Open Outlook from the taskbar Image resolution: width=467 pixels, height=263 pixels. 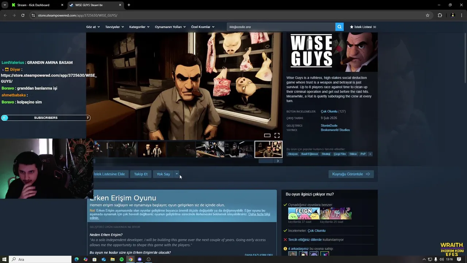tap(104, 259)
